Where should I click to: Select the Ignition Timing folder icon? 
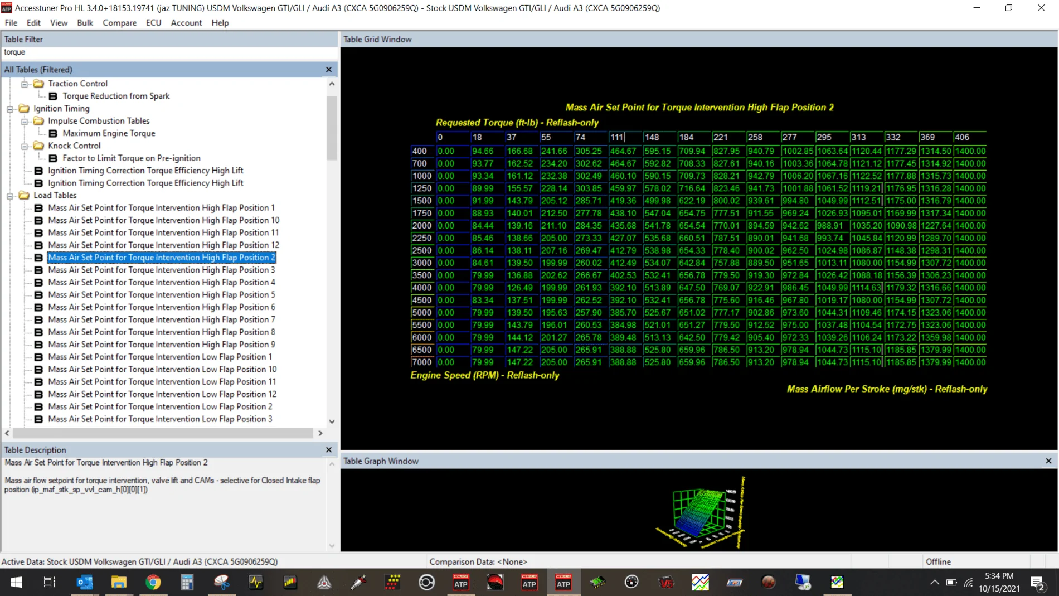[x=24, y=108]
